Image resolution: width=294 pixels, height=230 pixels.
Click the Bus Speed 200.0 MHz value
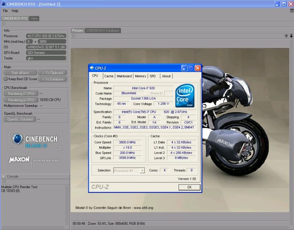(x=127, y=153)
